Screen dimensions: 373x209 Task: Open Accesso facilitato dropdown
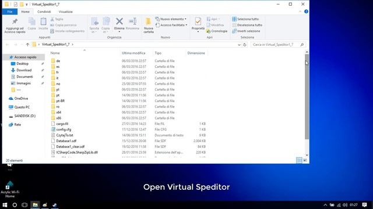(171, 25)
